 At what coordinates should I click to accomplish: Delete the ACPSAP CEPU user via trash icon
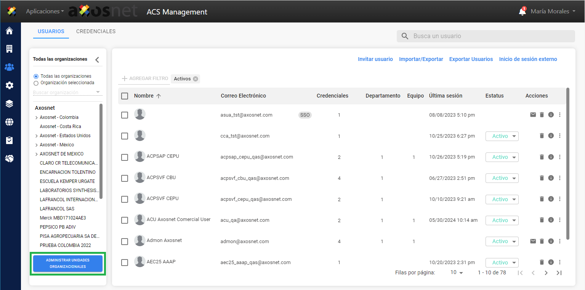tap(542, 157)
